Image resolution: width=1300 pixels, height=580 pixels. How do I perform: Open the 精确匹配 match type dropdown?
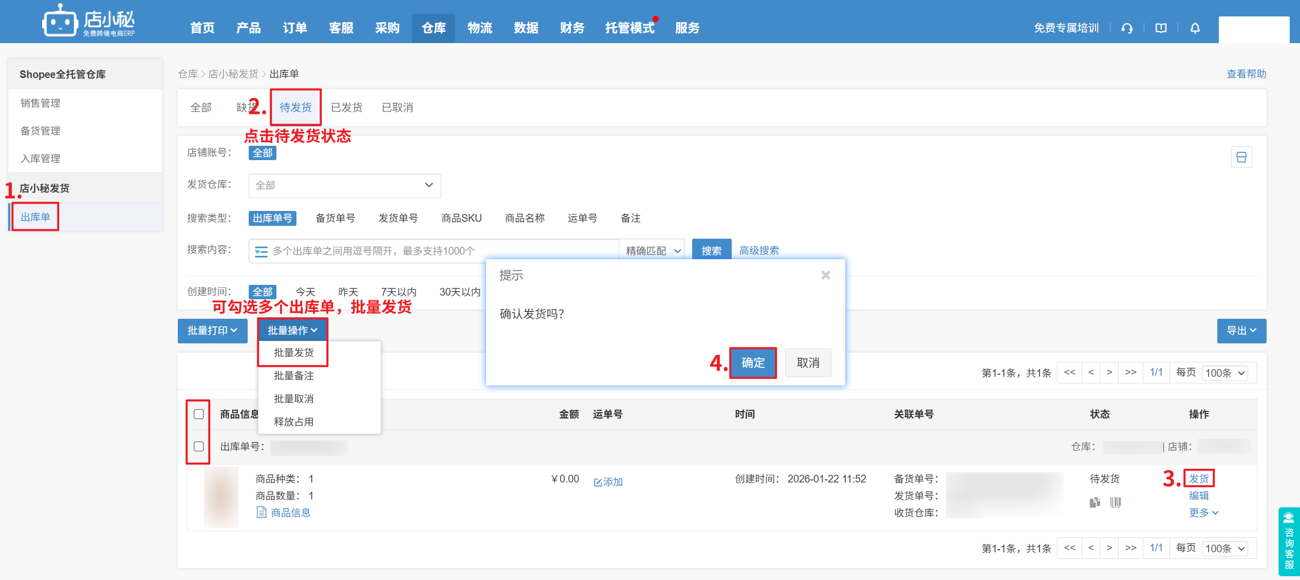(x=652, y=251)
